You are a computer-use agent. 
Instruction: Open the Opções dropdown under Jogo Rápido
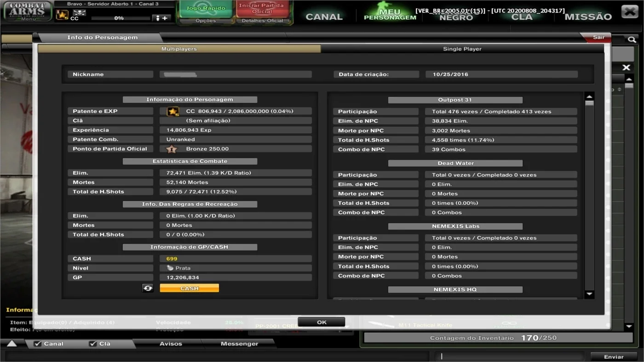tap(206, 21)
